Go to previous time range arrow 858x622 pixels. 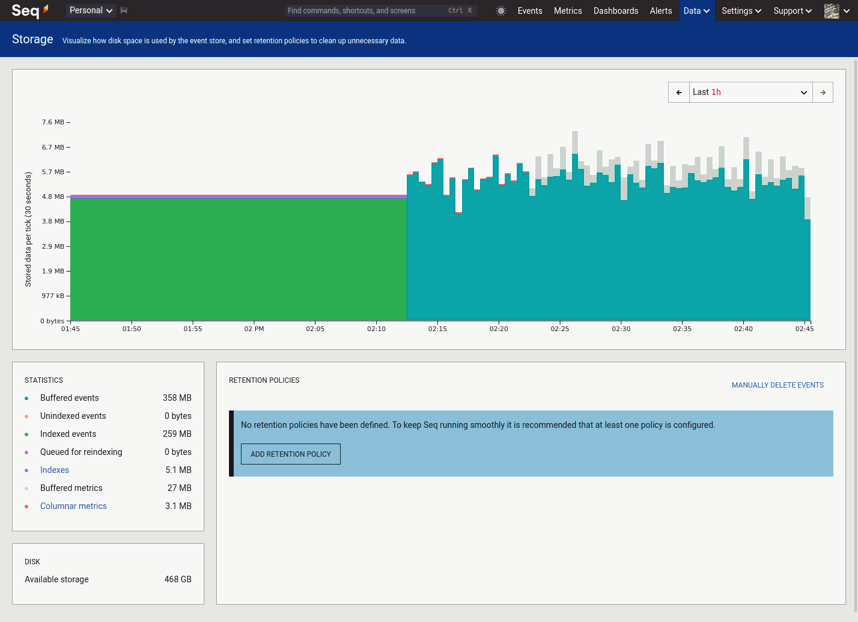point(679,93)
